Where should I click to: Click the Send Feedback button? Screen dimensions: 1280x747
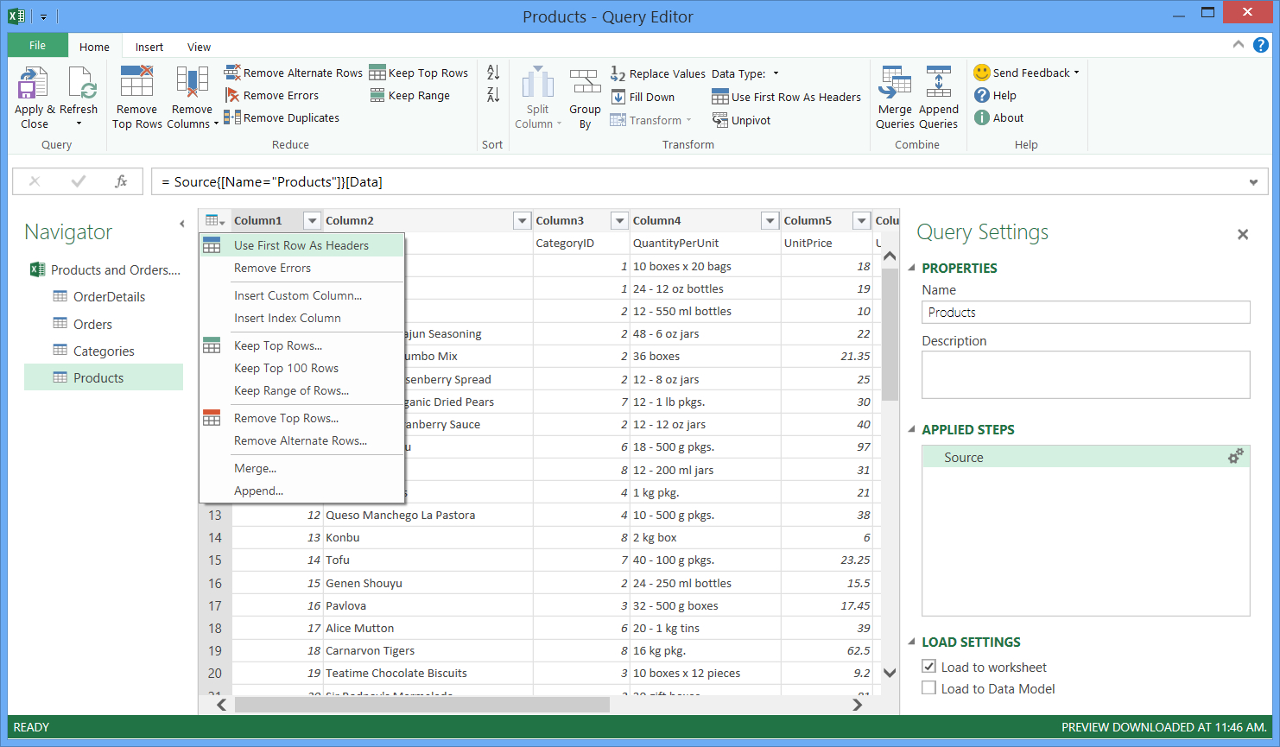point(1026,73)
